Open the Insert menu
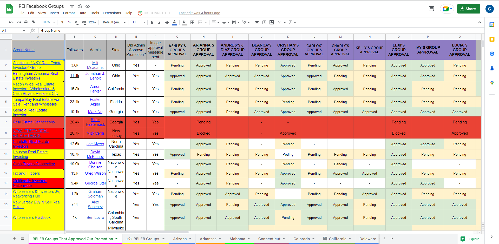 (x=54, y=13)
